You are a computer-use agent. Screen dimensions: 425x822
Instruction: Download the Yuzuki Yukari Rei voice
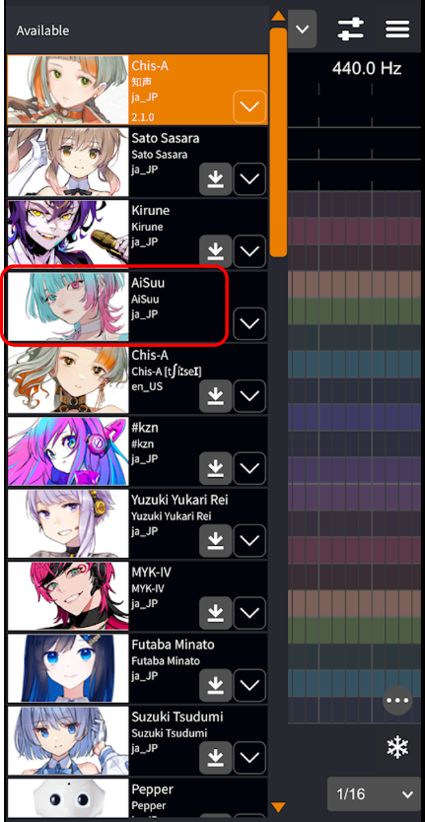click(x=215, y=541)
